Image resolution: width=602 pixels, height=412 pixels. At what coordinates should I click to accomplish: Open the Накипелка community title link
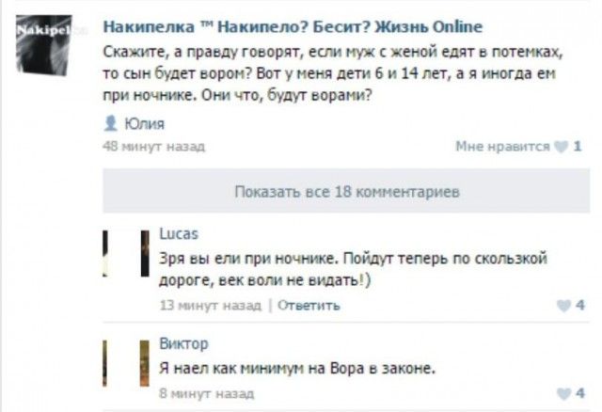pyautogui.click(x=293, y=27)
